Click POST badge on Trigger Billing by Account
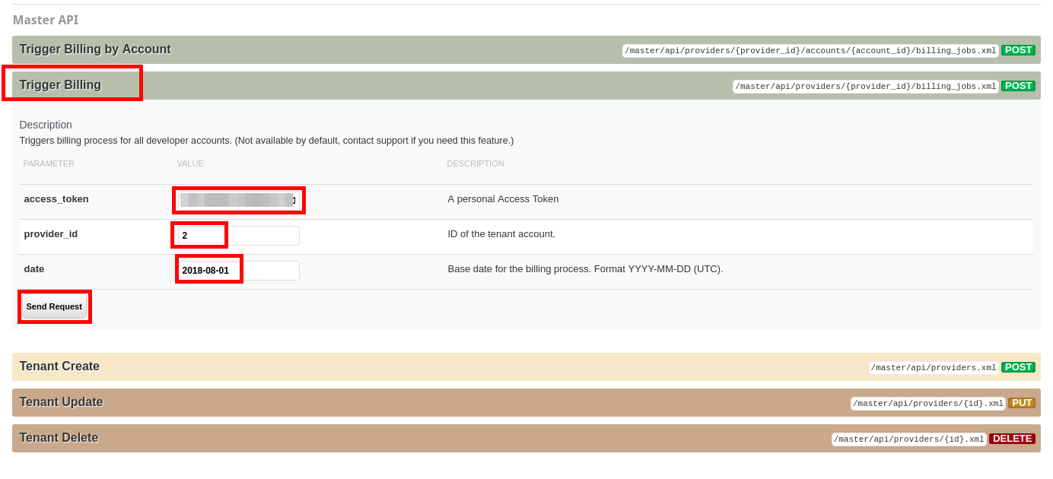1053x479 pixels. point(1018,50)
